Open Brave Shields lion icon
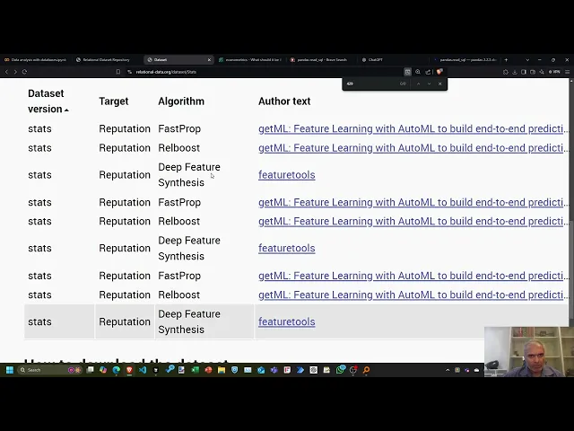Screen dimensions: 574x431 click(x=439, y=72)
